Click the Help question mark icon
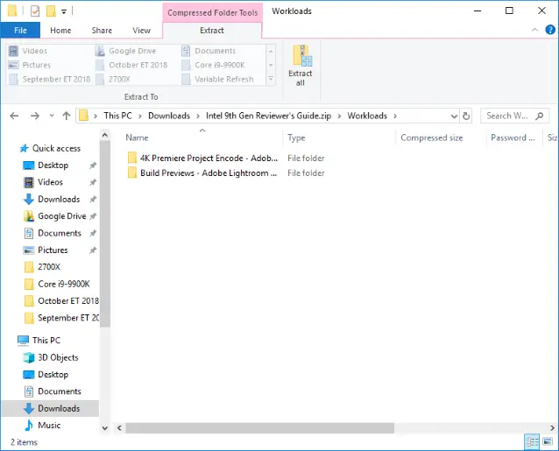 (x=550, y=30)
